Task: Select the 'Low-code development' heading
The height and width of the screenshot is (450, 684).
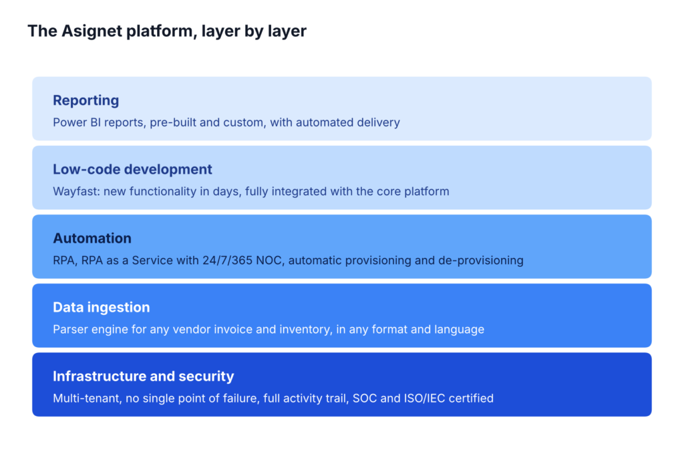Action: [x=133, y=169]
